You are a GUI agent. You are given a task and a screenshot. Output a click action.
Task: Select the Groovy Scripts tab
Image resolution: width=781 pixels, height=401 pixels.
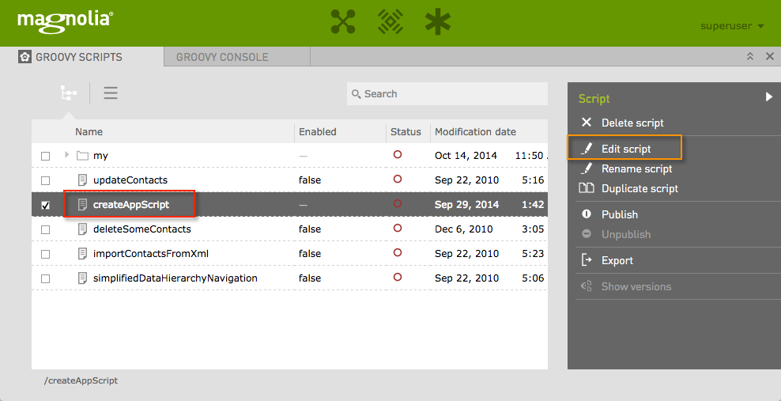[x=78, y=57]
